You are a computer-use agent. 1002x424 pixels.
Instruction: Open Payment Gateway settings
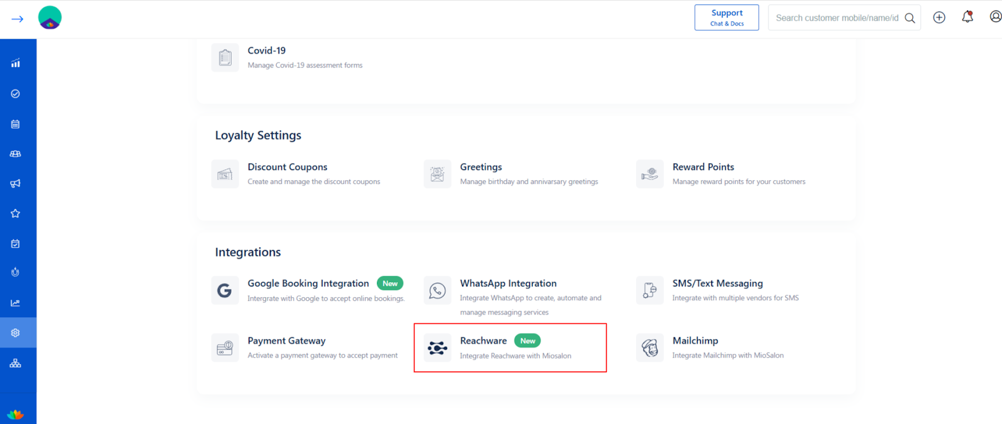pos(287,341)
